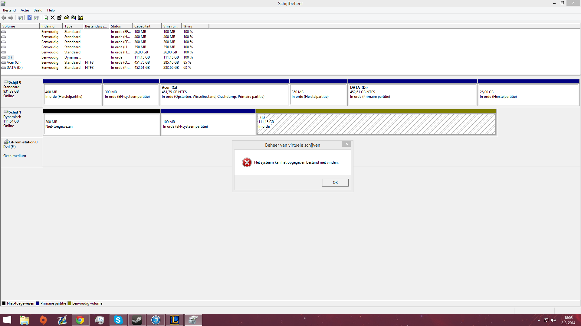Image resolution: width=581 pixels, height=326 pixels.
Task: Select the Acer (C:) row in the volume list
Action: tap(14, 62)
